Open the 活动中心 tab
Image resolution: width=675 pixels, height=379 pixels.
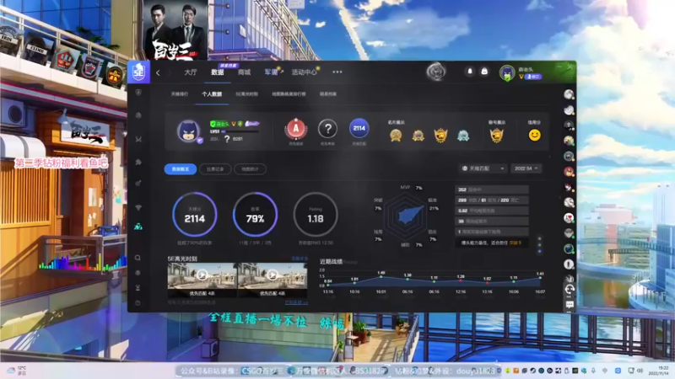(x=304, y=72)
